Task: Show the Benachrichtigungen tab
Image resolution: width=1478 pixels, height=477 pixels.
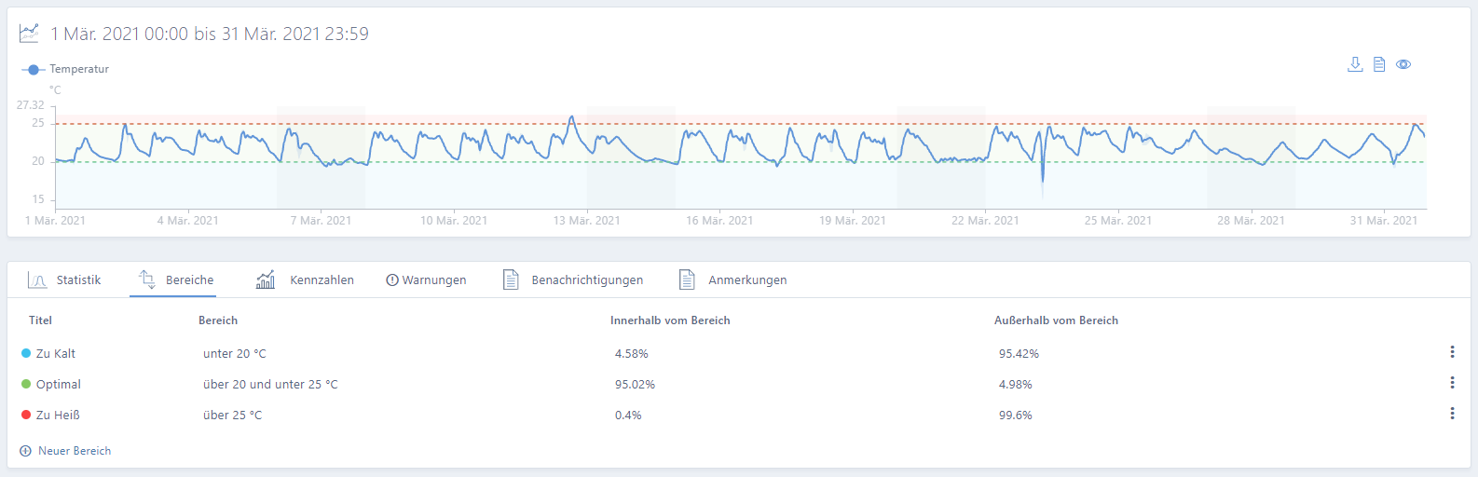Action: coord(573,279)
